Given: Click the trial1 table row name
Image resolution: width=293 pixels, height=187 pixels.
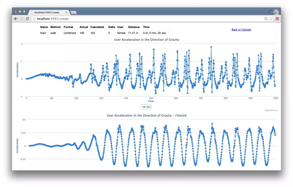Looking at the screenshot, I should [x=43, y=33].
